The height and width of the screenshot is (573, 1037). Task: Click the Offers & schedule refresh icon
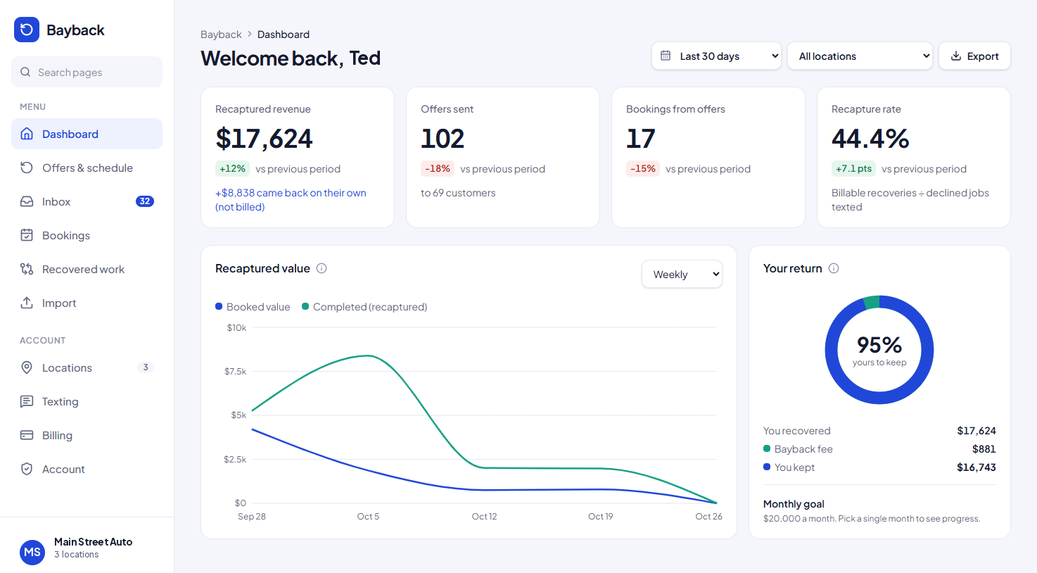27,168
